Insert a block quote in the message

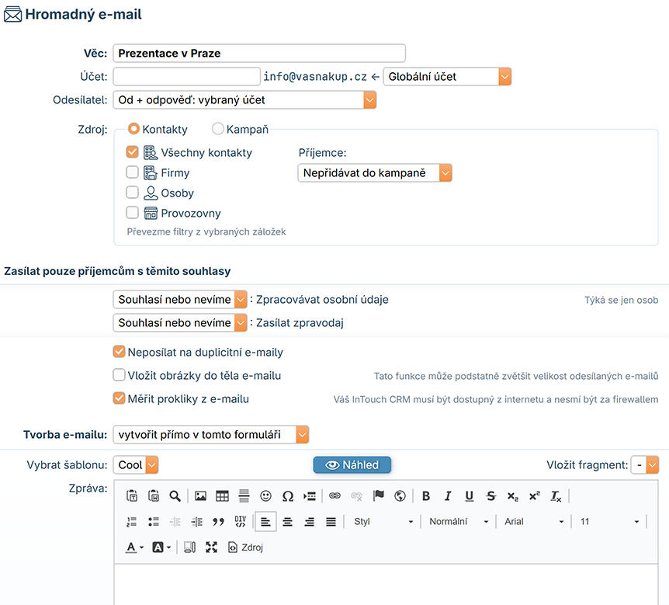[x=218, y=521]
